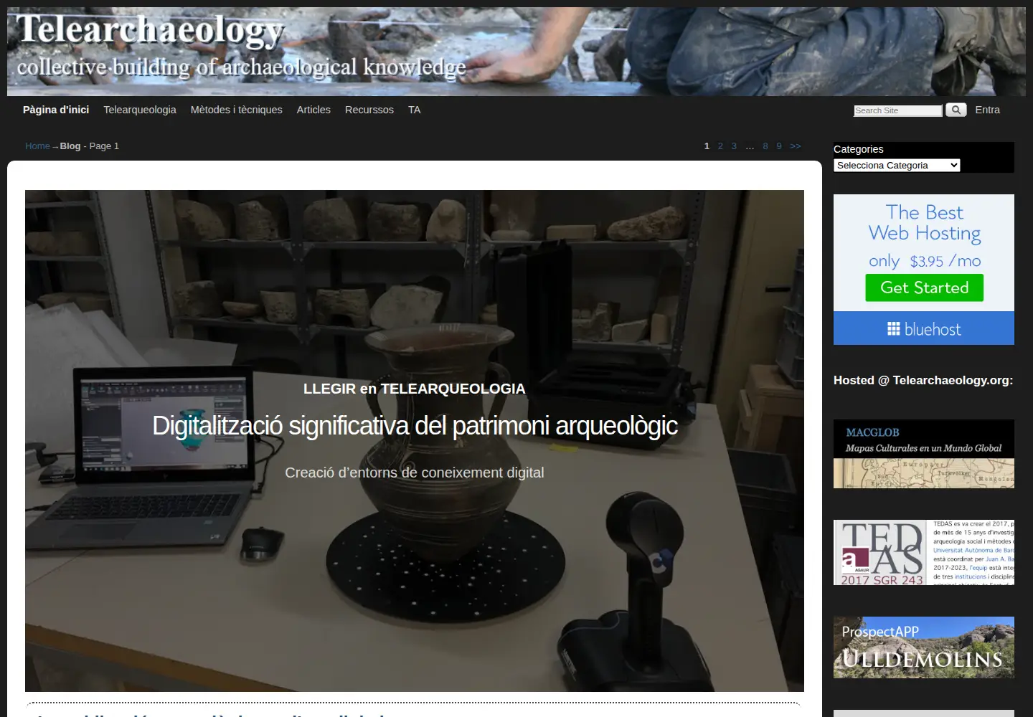Viewport: 1033px width, 717px height.
Task: Open the MACGLOB Mapas Culturales banner
Action: click(x=924, y=454)
